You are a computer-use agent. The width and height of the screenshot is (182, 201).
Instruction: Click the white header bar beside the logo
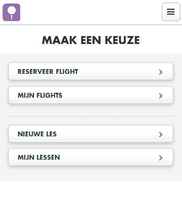(x=91, y=12)
